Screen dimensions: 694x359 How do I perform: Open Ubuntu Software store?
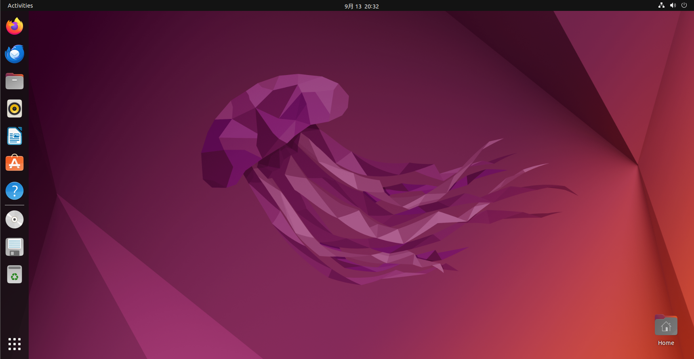(15, 163)
